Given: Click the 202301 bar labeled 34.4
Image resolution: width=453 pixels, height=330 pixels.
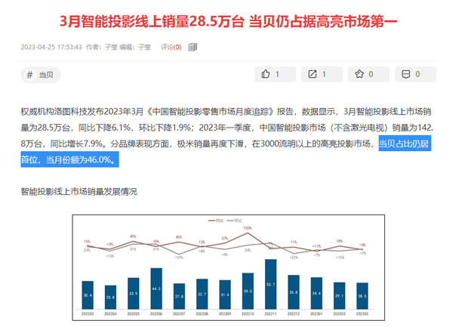Looking at the screenshot, I should point(316,293).
